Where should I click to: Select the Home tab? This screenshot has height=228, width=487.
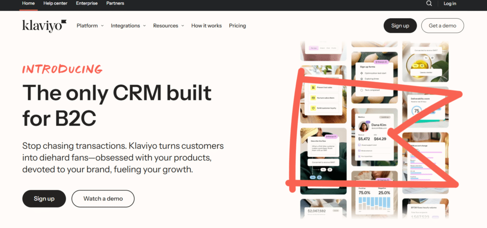point(29,3)
